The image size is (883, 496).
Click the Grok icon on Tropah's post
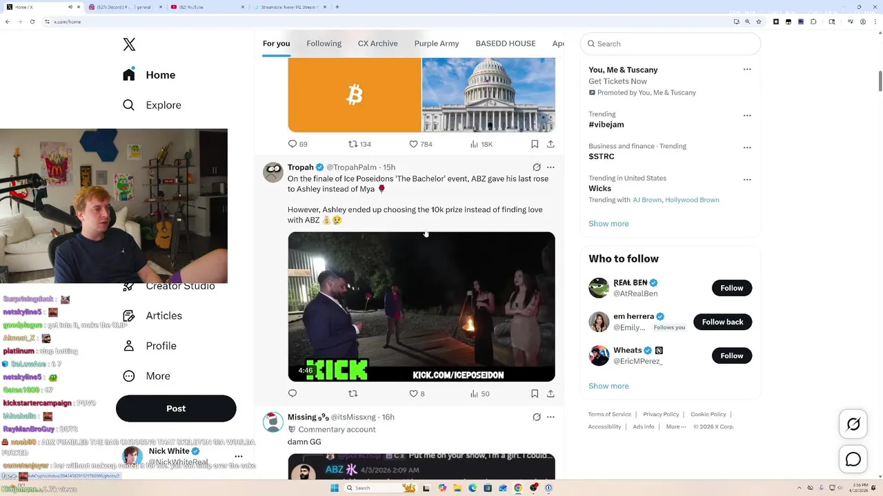tap(537, 167)
